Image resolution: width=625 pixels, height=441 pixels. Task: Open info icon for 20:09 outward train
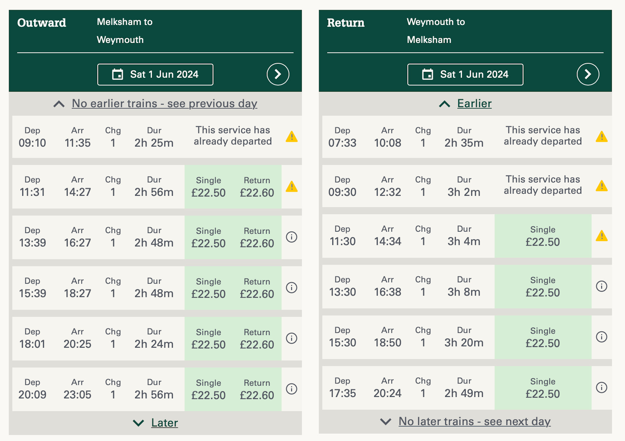pos(291,389)
